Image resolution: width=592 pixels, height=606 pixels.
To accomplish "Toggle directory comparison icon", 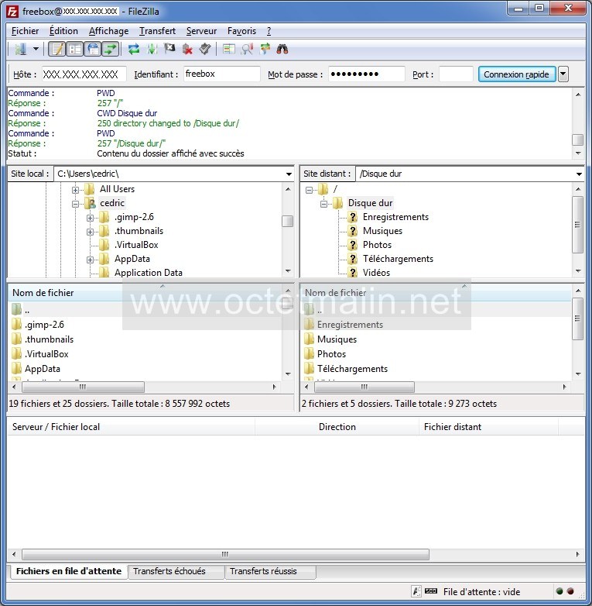I will tap(247, 49).
